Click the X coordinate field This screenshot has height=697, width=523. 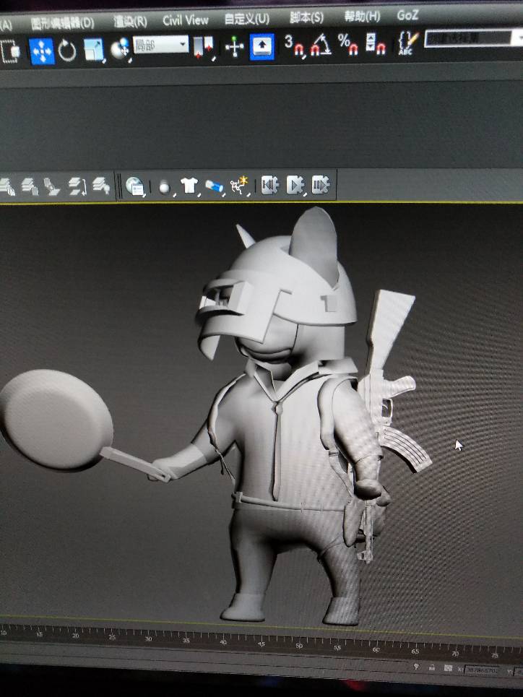pyautogui.click(x=483, y=670)
